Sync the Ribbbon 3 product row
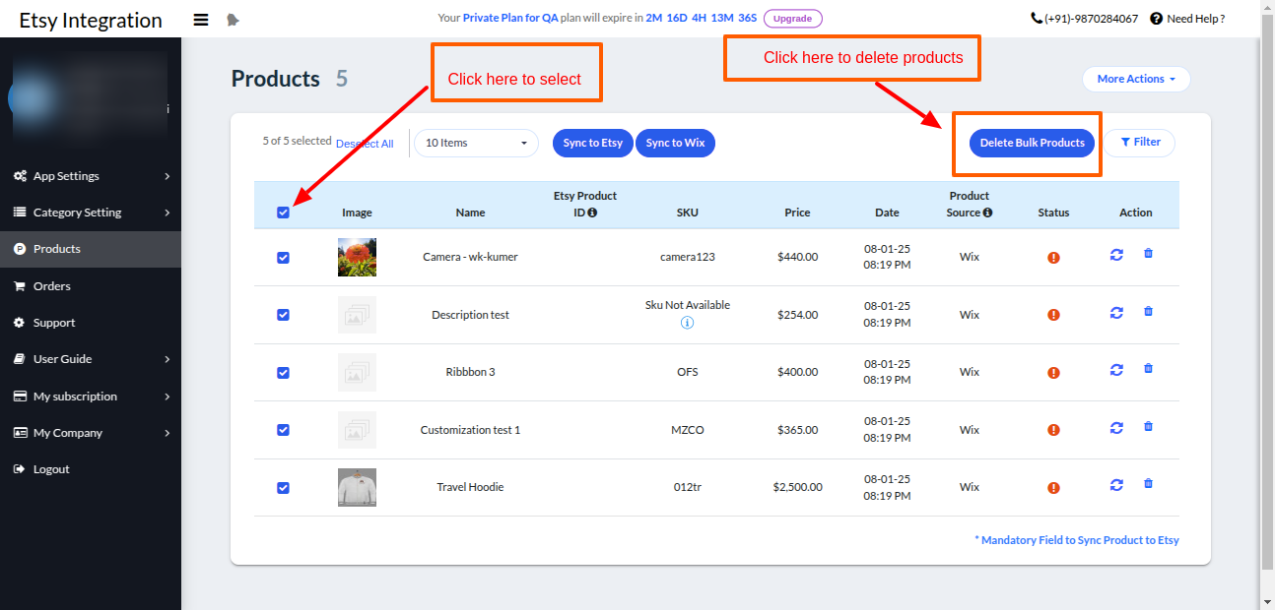1275x610 pixels. (x=1116, y=369)
